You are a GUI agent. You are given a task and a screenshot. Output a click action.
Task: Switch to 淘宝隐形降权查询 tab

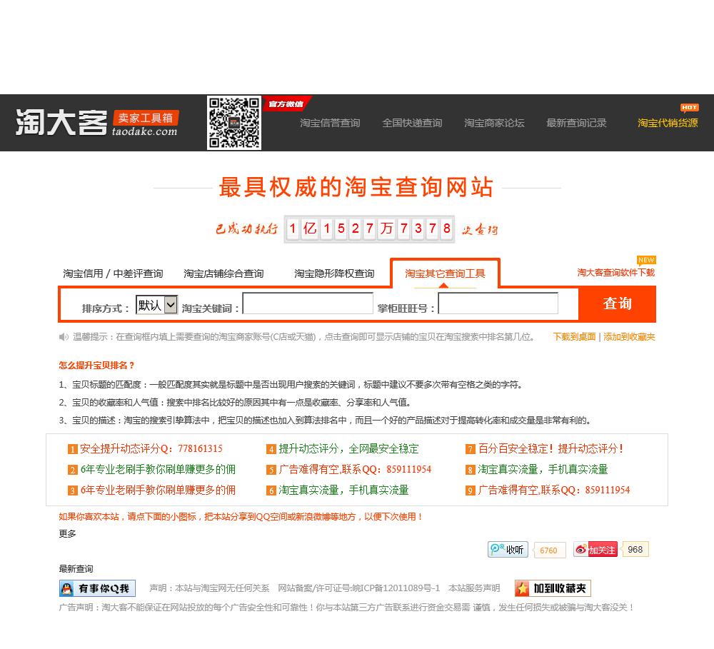coord(334,273)
